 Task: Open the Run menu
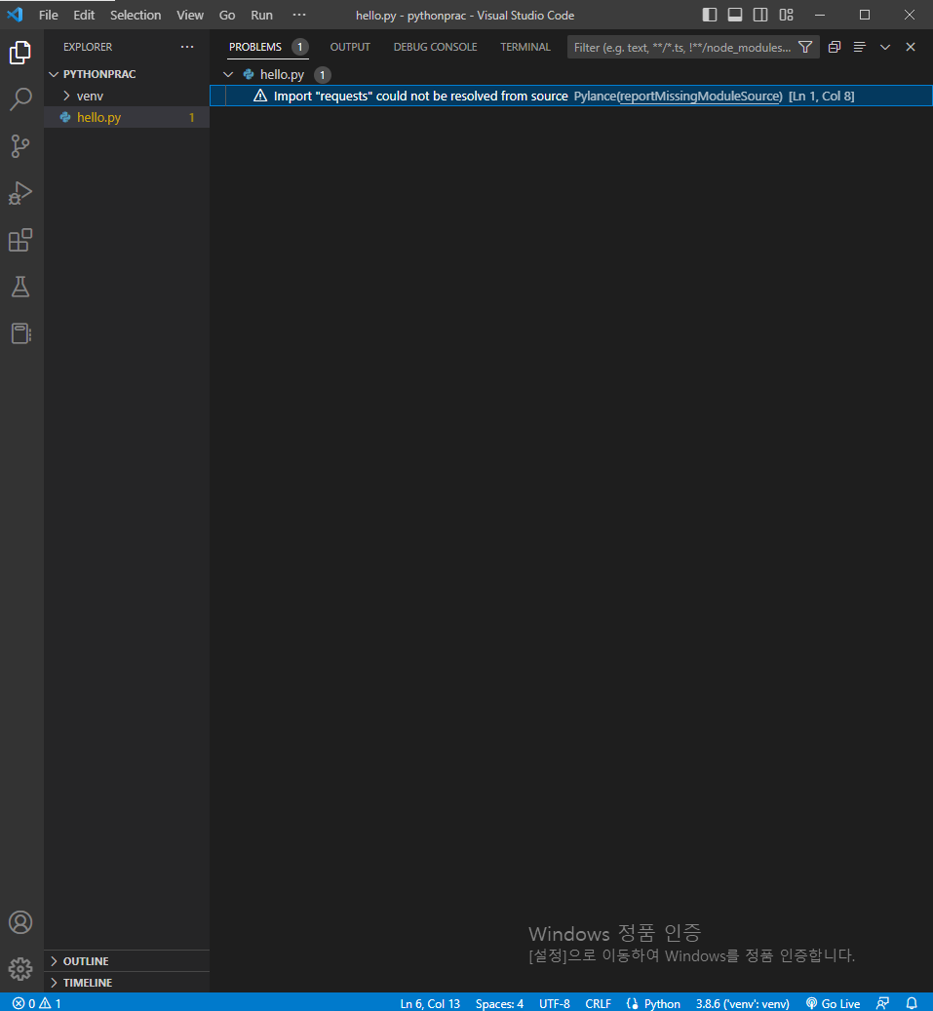(262, 15)
